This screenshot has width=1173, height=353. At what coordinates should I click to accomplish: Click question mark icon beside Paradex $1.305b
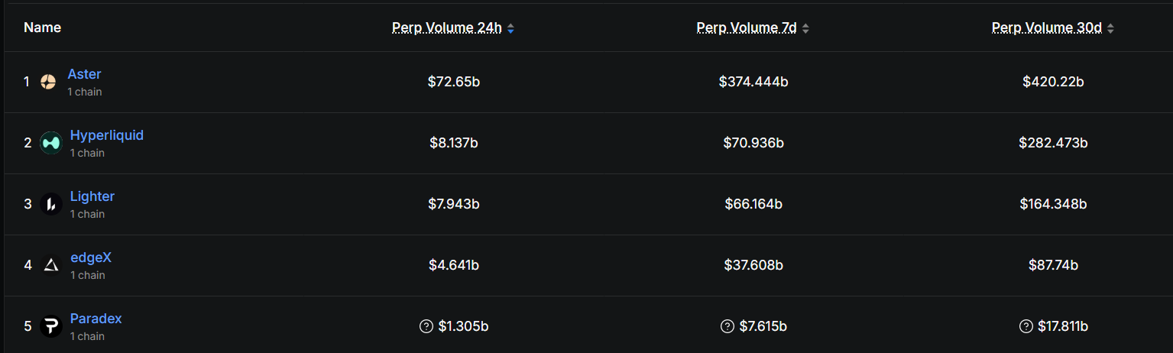[426, 326]
